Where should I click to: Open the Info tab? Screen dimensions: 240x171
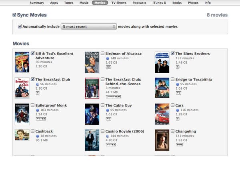(x=208, y=3)
